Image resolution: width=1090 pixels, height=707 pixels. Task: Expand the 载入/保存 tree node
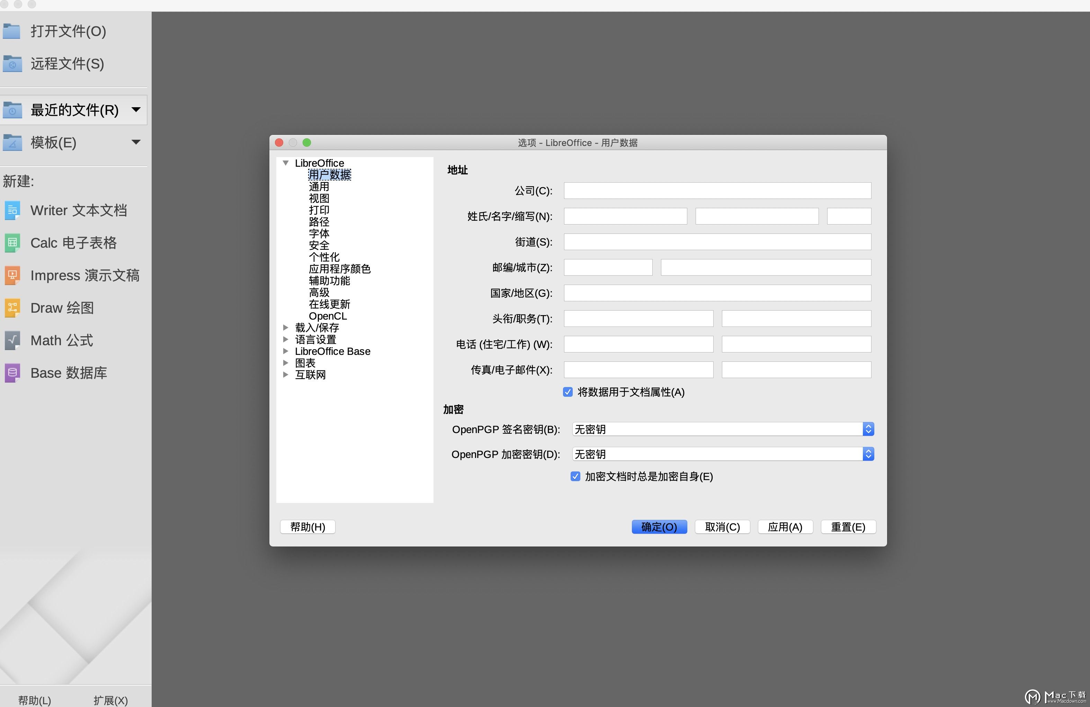coord(285,328)
